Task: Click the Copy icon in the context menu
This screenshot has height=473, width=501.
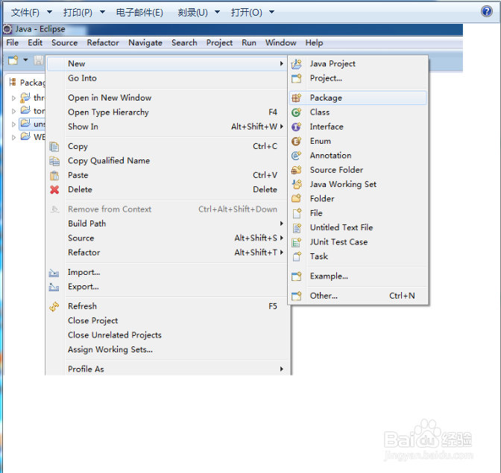Action: [54, 147]
